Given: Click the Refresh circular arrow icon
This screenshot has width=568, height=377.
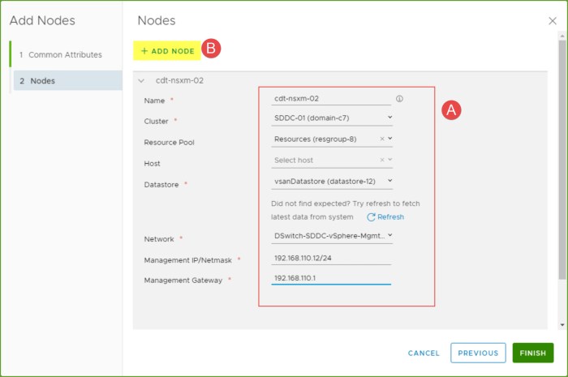Looking at the screenshot, I should tap(372, 217).
